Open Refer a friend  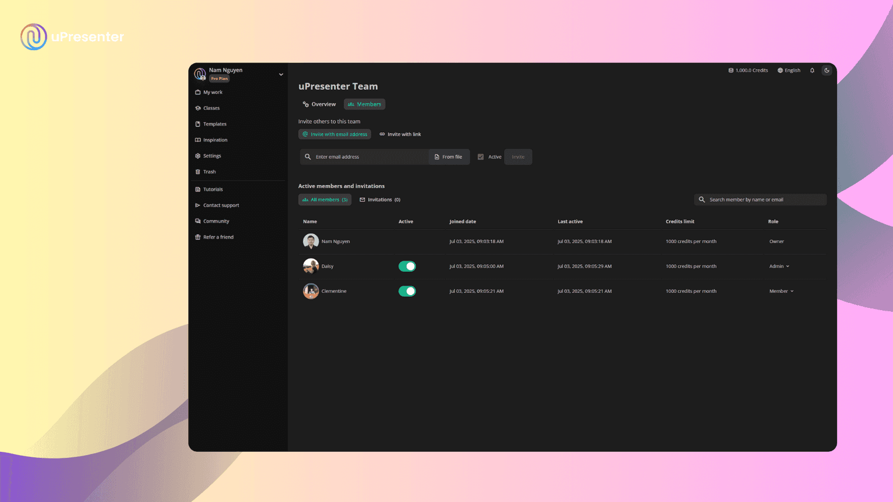(214, 237)
